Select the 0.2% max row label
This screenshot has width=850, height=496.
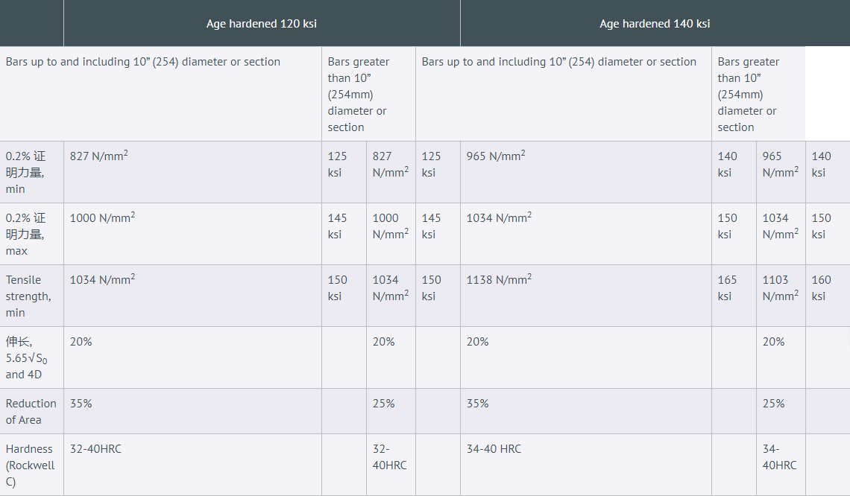(x=26, y=234)
